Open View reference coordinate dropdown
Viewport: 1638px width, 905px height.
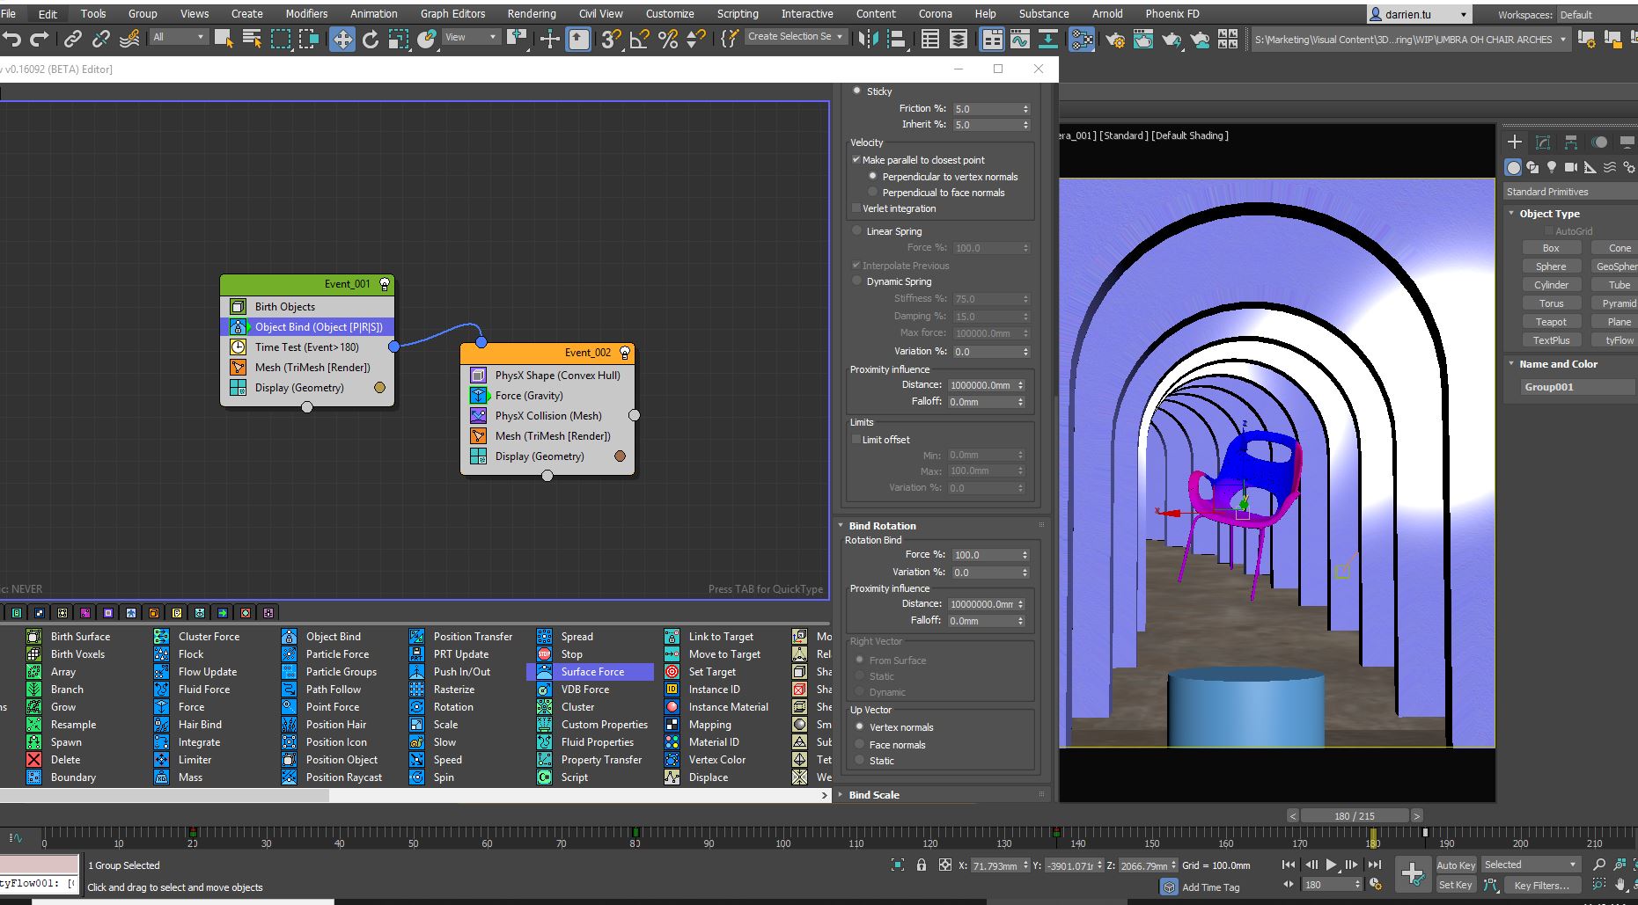click(471, 37)
